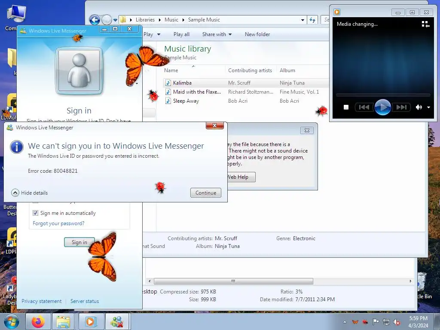Open the Windows Explorer taskbar button

pyautogui.click(x=64, y=321)
